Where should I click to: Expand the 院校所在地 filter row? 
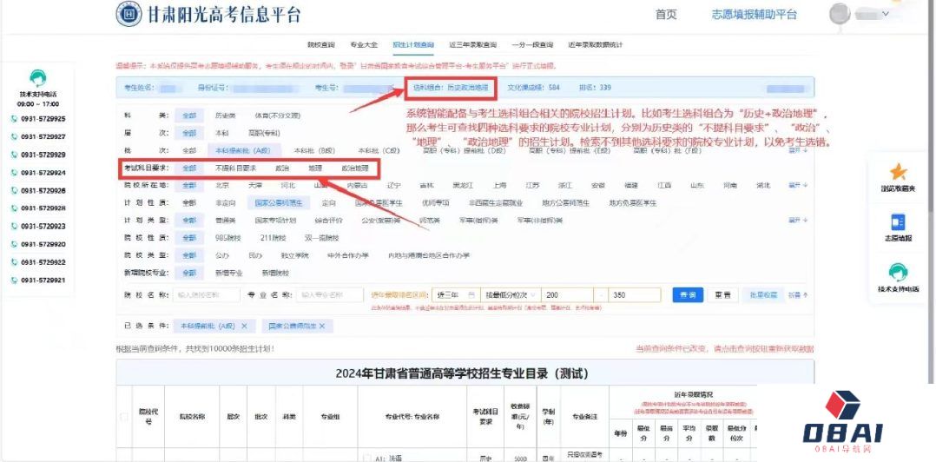tap(800, 186)
